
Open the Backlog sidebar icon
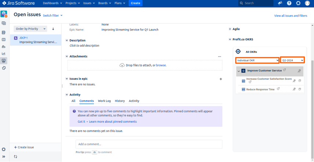click(4, 32)
